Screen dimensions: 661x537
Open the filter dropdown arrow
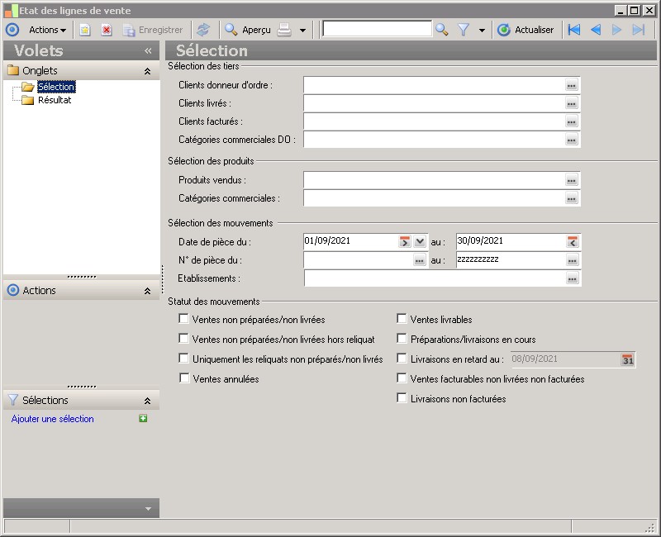pyautogui.click(x=482, y=31)
